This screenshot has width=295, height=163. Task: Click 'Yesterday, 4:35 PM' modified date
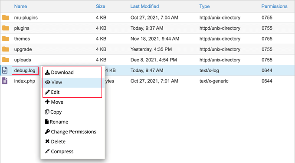pyautogui.click(x=151, y=49)
